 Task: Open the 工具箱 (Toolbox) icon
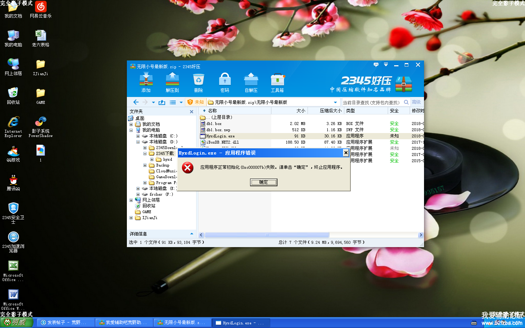pyautogui.click(x=277, y=82)
